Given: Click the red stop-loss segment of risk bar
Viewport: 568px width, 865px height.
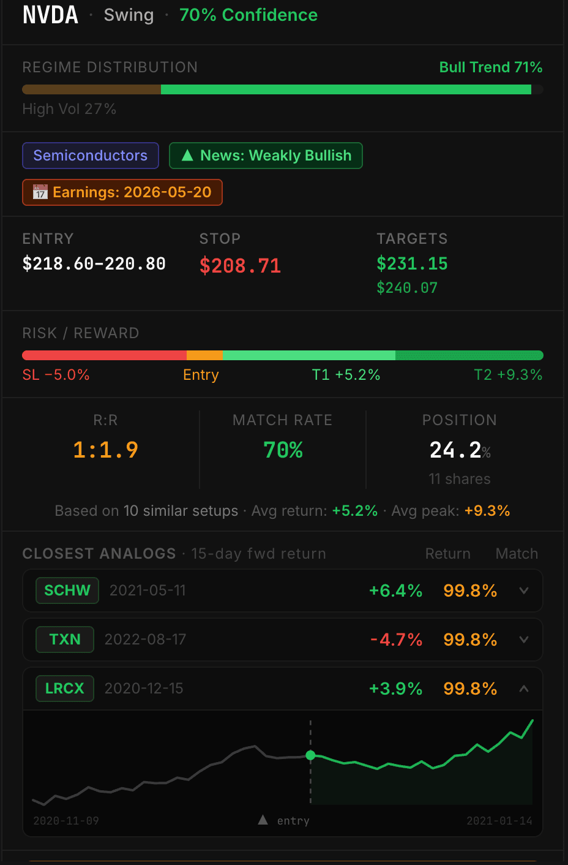Looking at the screenshot, I should [104, 355].
